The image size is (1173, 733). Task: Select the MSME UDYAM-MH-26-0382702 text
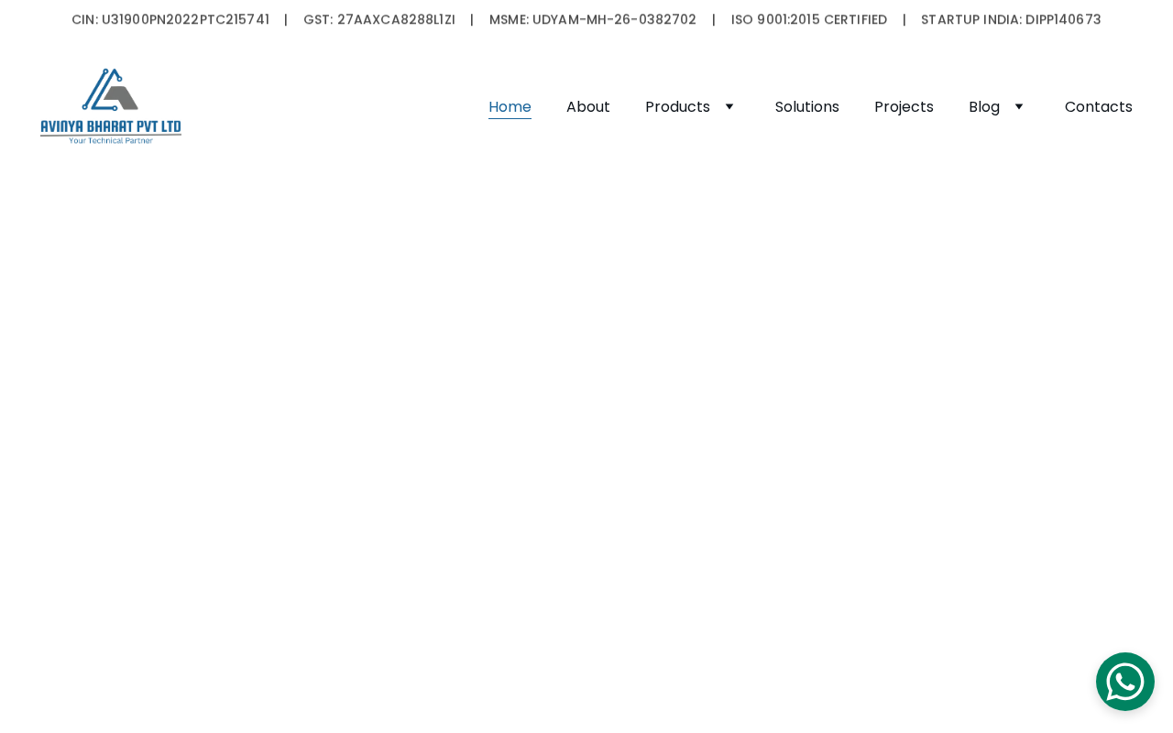tap(593, 19)
